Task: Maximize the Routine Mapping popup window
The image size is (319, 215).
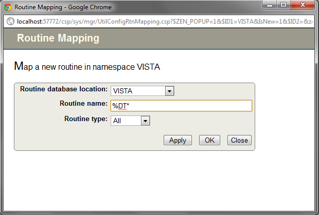Action: [283, 6]
